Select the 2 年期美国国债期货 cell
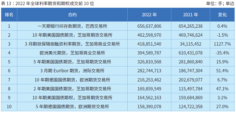 click(x=72, y=89)
